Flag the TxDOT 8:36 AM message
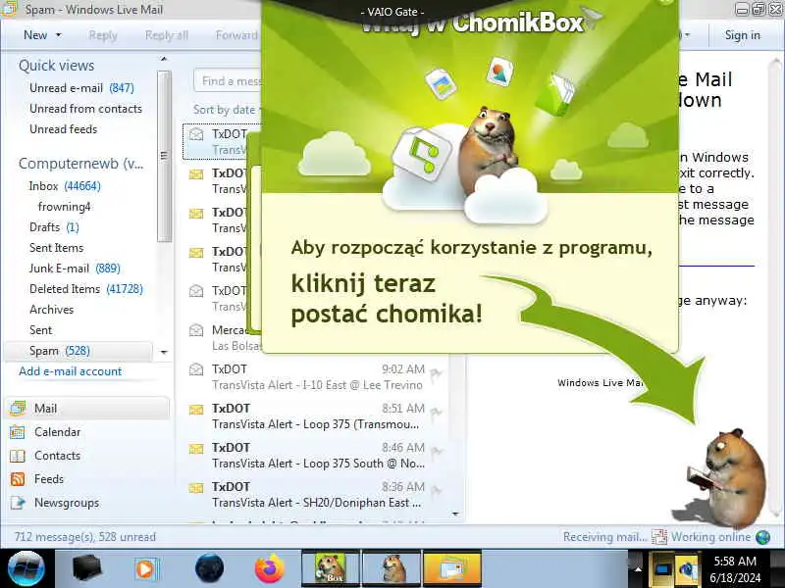The width and height of the screenshot is (785, 588). click(x=436, y=491)
